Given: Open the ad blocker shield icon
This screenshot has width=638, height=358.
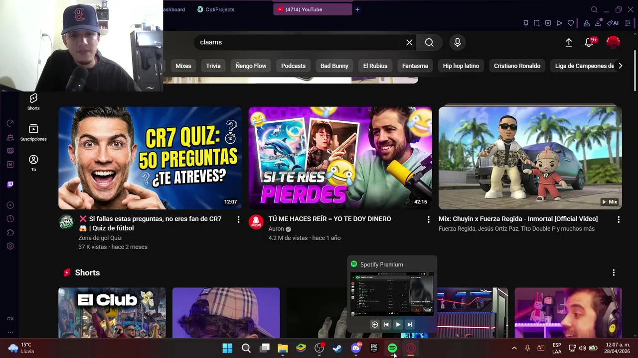Looking at the screenshot, I should (x=548, y=23).
